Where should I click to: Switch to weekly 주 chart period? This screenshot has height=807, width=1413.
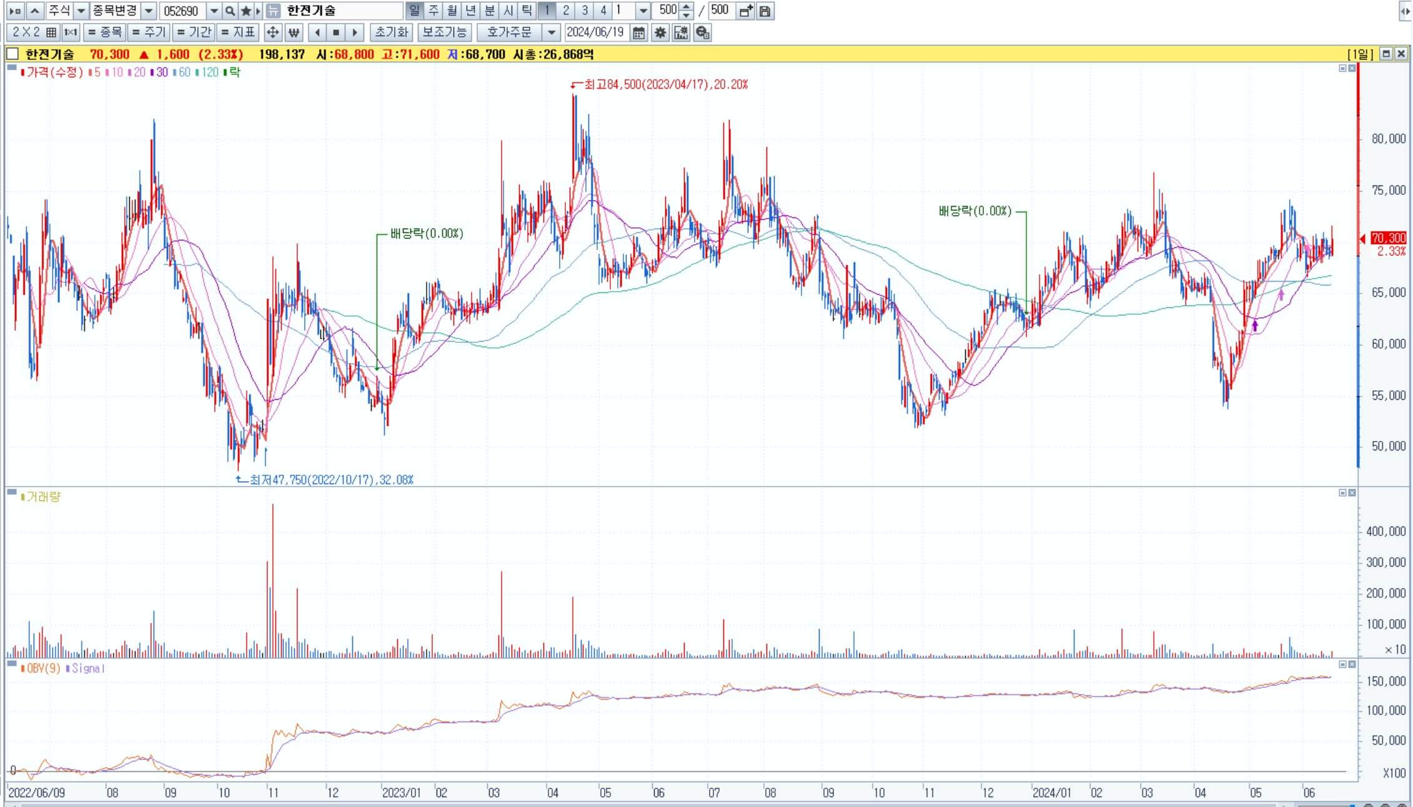pos(433,11)
